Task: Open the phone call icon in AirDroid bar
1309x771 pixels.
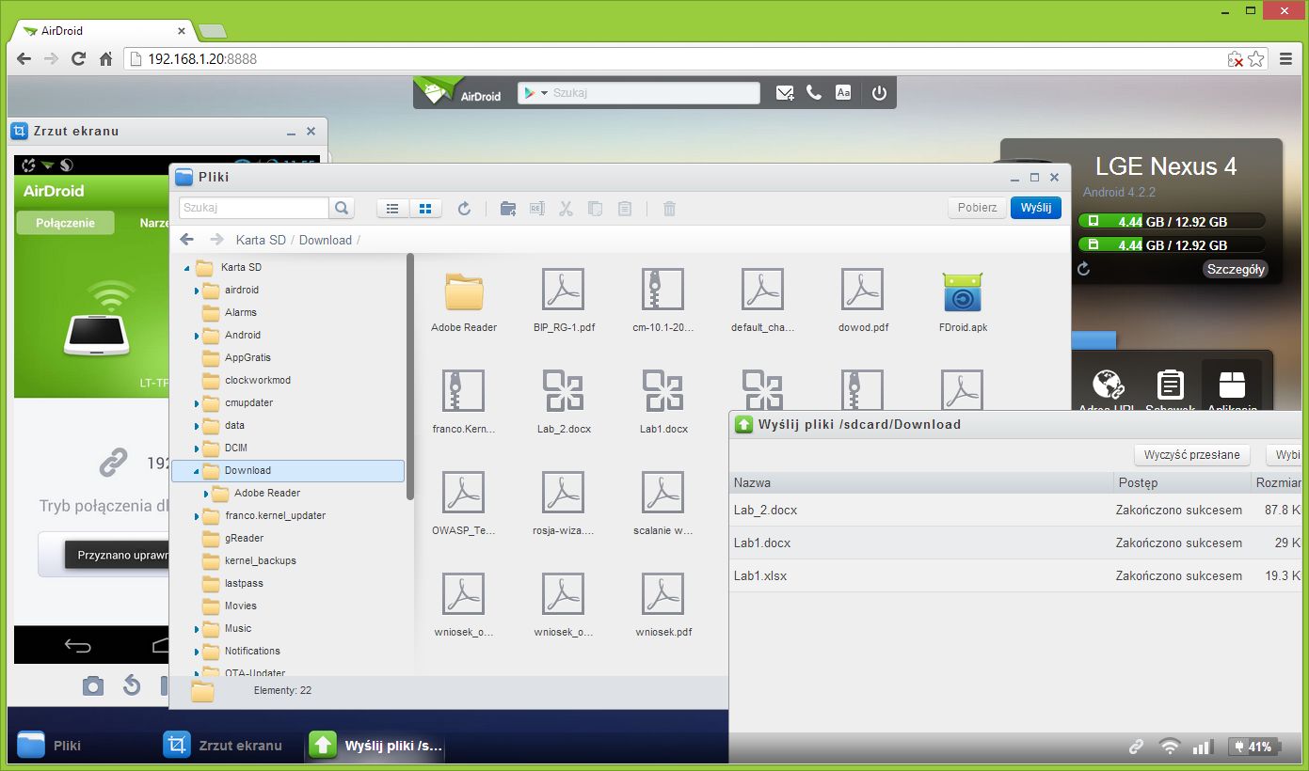Action: click(x=814, y=93)
